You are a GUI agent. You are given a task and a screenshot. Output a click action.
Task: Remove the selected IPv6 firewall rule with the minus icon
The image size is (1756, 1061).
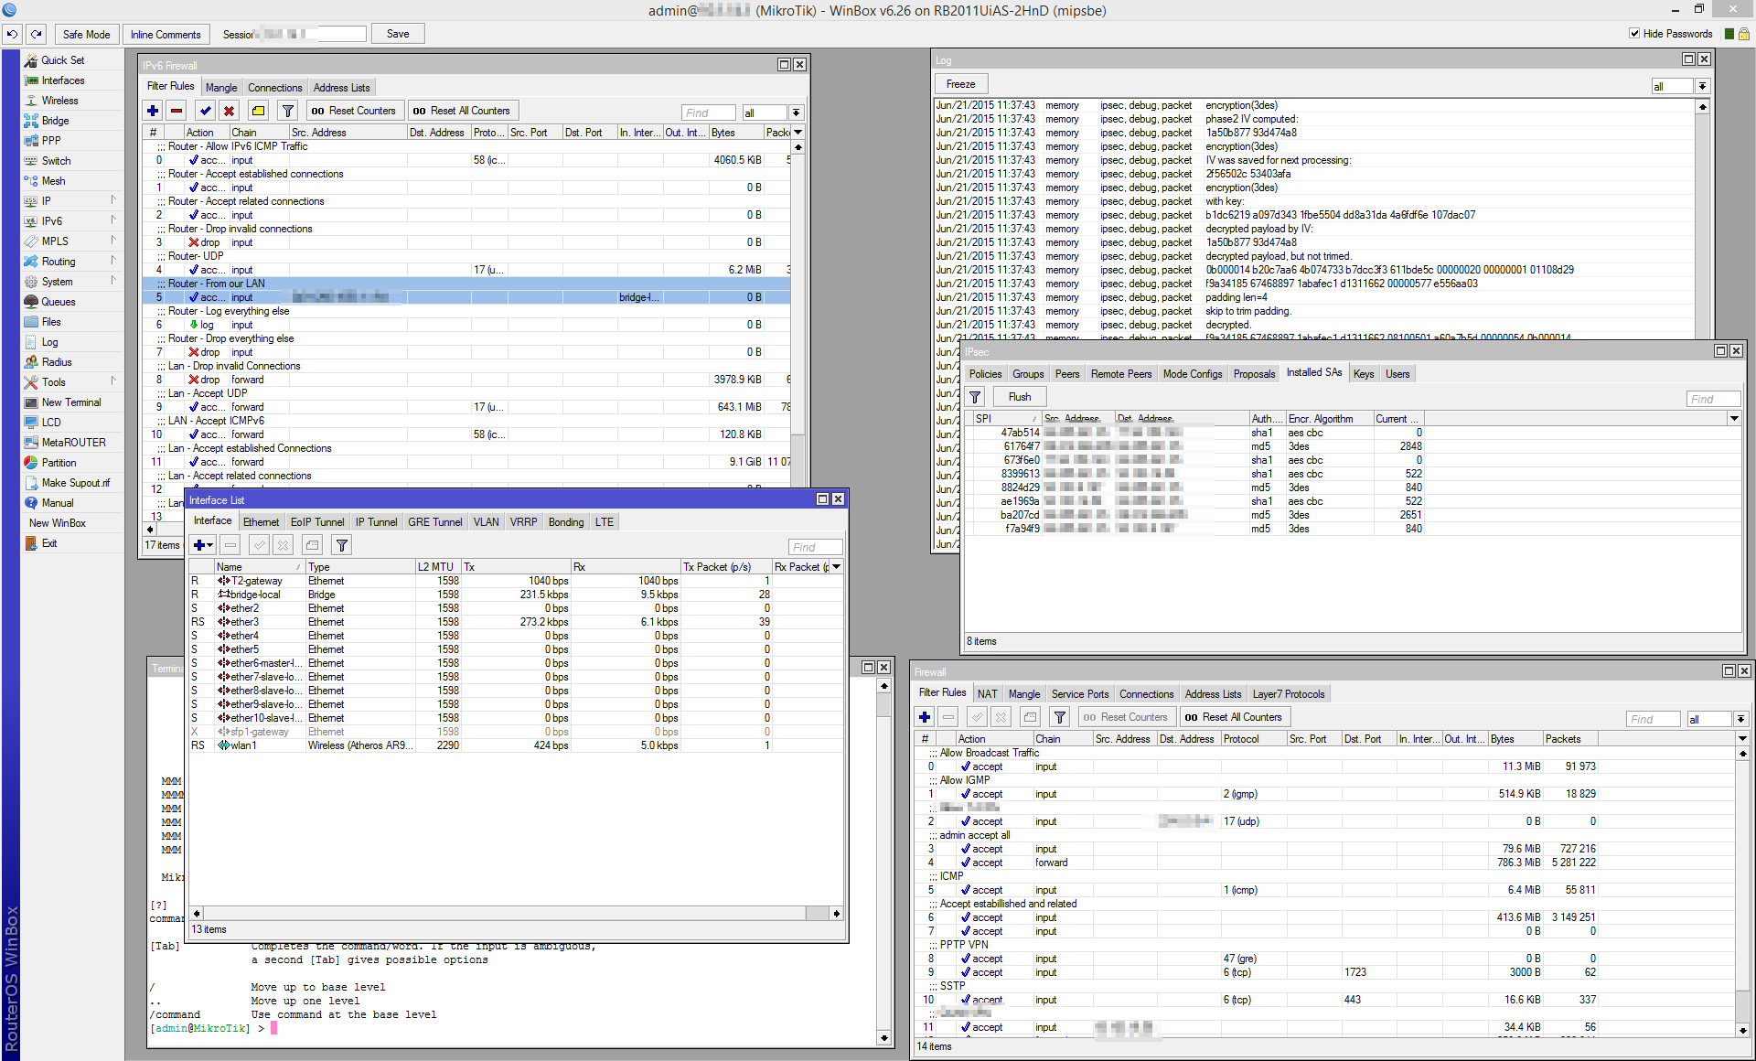point(177,111)
